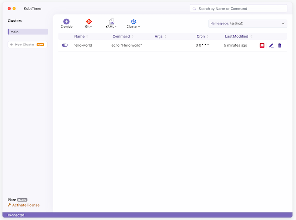Open the Cluster Kubernetes menu
This screenshot has height=220, width=296.
click(x=134, y=22)
